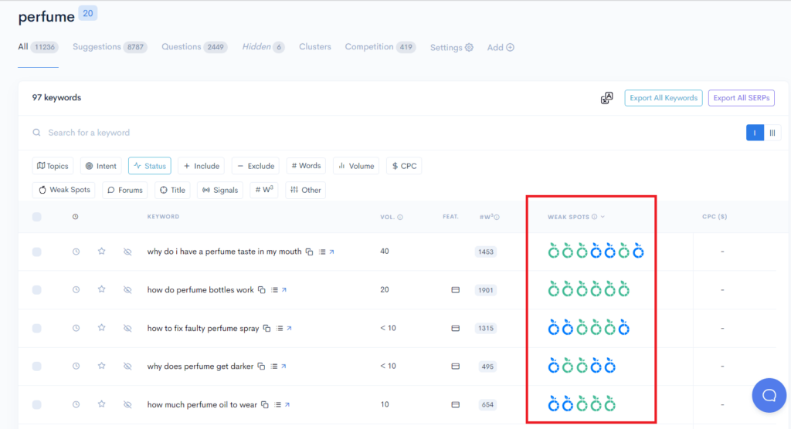Click Export All Keywords button
The height and width of the screenshot is (429, 791).
coord(664,98)
